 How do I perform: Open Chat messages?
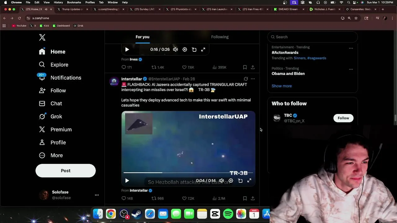tap(50, 103)
